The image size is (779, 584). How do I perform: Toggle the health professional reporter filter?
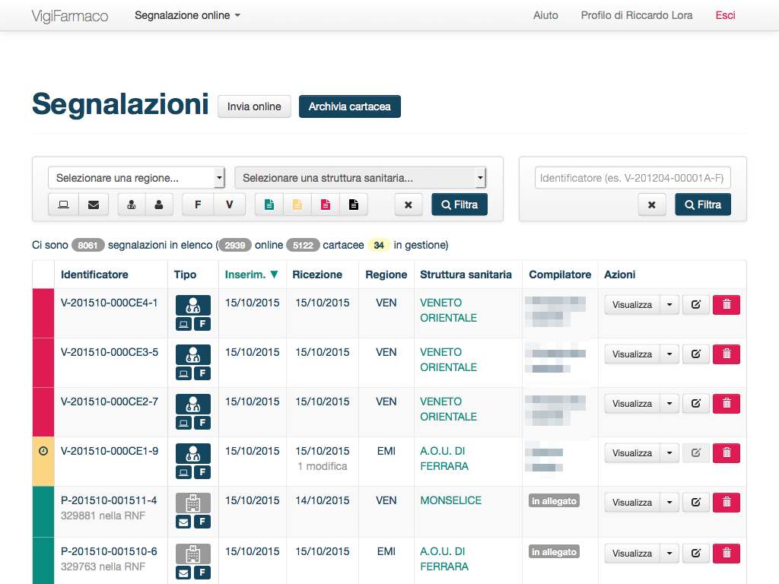(x=132, y=205)
